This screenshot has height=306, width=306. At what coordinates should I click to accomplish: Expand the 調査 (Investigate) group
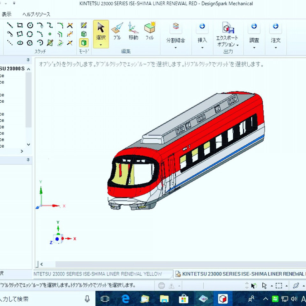[254, 48]
